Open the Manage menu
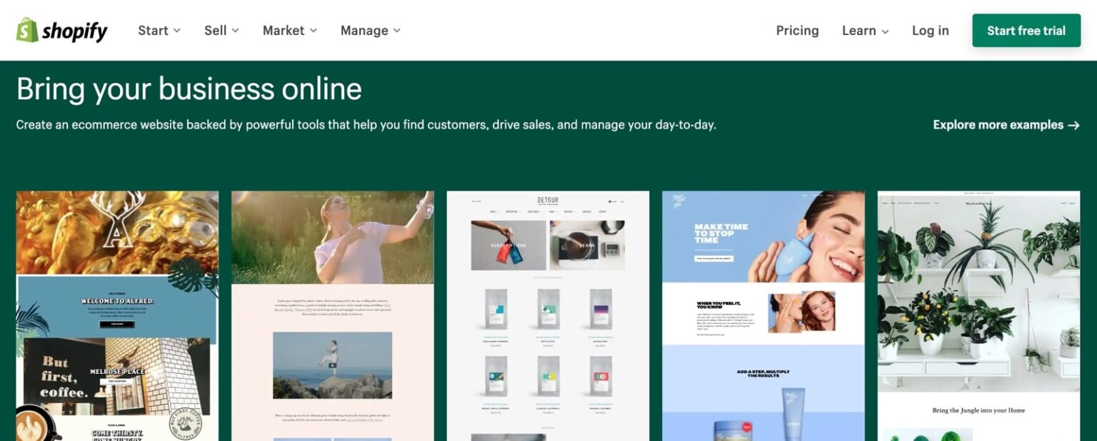Image resolution: width=1097 pixels, height=441 pixels. click(370, 31)
